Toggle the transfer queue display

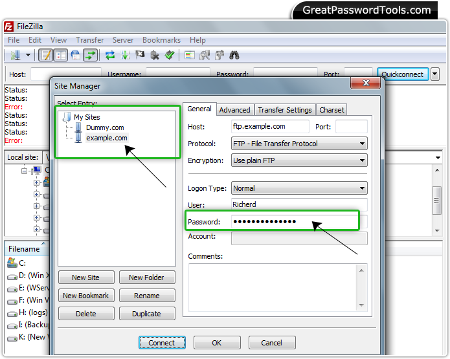[x=91, y=55]
